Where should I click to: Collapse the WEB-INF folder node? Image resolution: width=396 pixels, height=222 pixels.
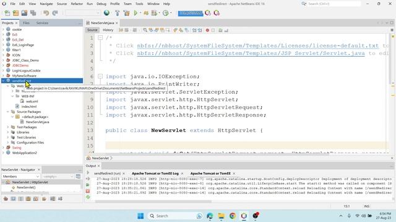[x=12, y=96]
